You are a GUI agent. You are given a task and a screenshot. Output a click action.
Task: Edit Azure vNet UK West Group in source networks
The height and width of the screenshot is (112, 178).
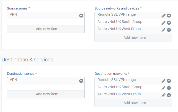[164, 30]
